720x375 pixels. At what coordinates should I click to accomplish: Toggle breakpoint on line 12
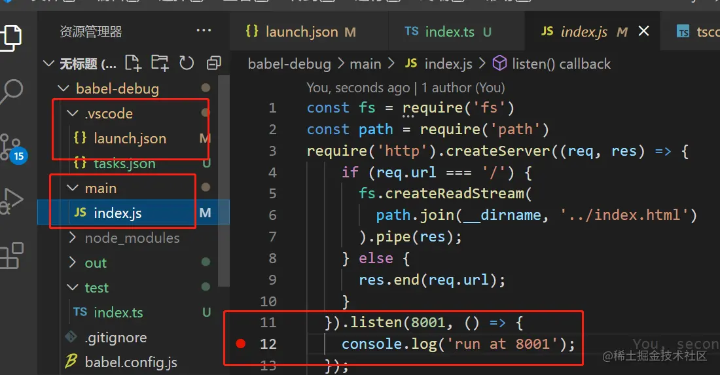[241, 344]
